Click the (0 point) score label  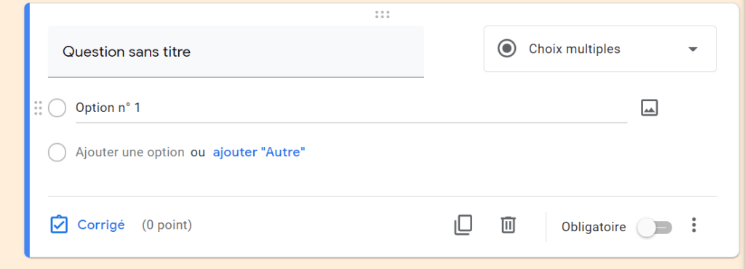tap(167, 225)
